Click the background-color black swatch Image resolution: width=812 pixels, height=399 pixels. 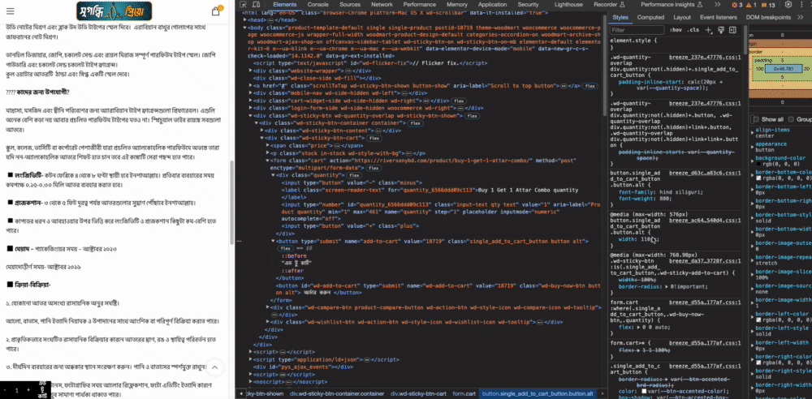tap(758, 164)
